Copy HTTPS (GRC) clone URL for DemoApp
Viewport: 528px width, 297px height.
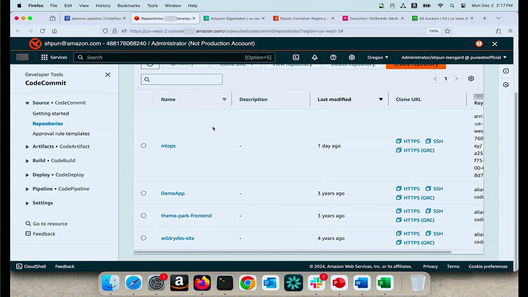click(415, 198)
